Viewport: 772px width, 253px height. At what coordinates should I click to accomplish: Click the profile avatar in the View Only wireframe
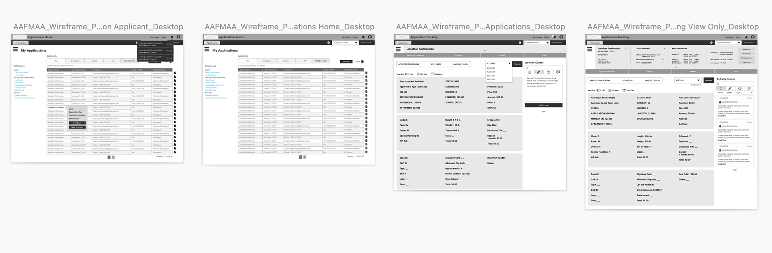coord(753,37)
